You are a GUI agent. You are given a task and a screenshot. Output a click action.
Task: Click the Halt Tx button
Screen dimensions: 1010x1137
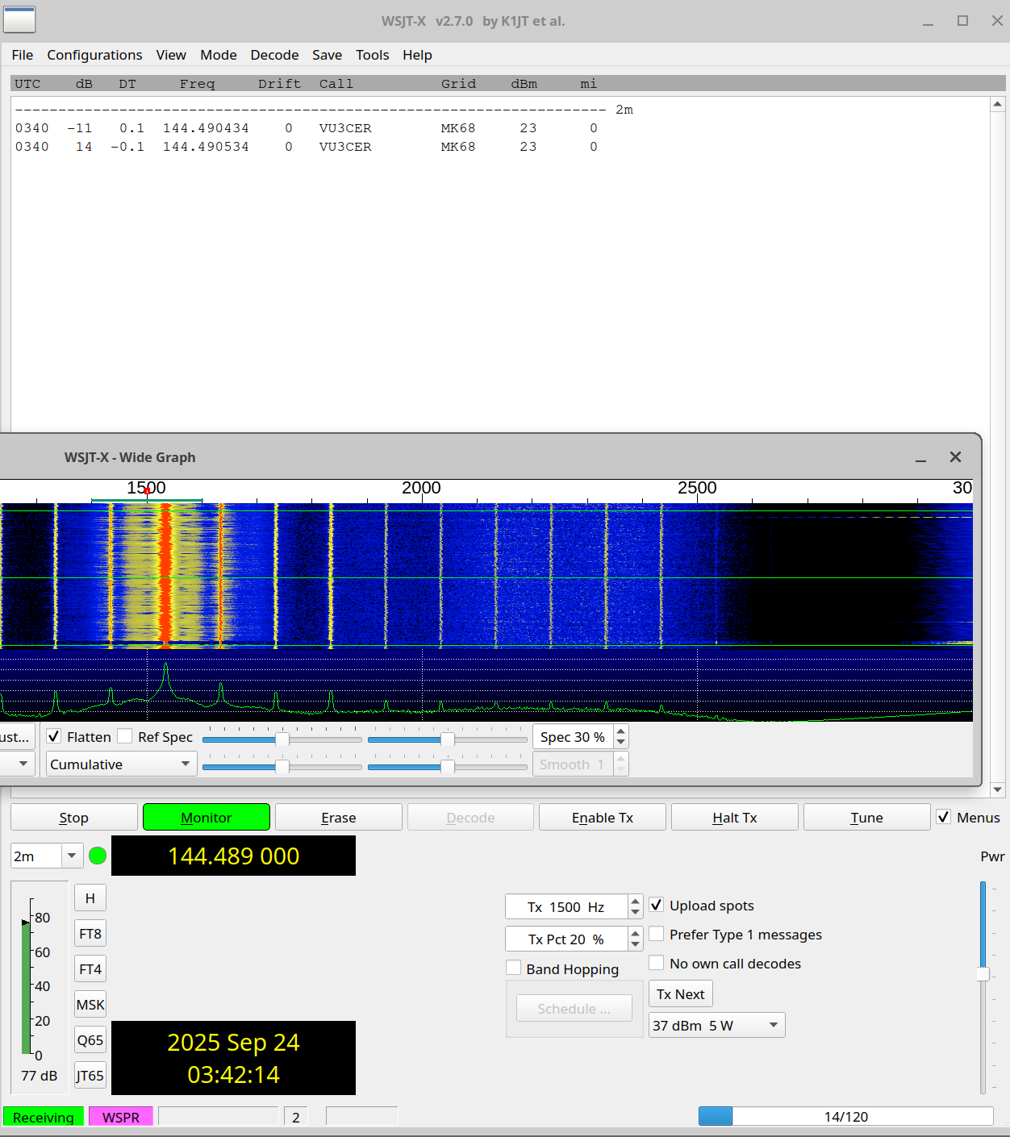[735, 817]
